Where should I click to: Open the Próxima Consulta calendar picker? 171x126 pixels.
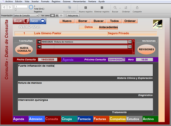click(123, 60)
